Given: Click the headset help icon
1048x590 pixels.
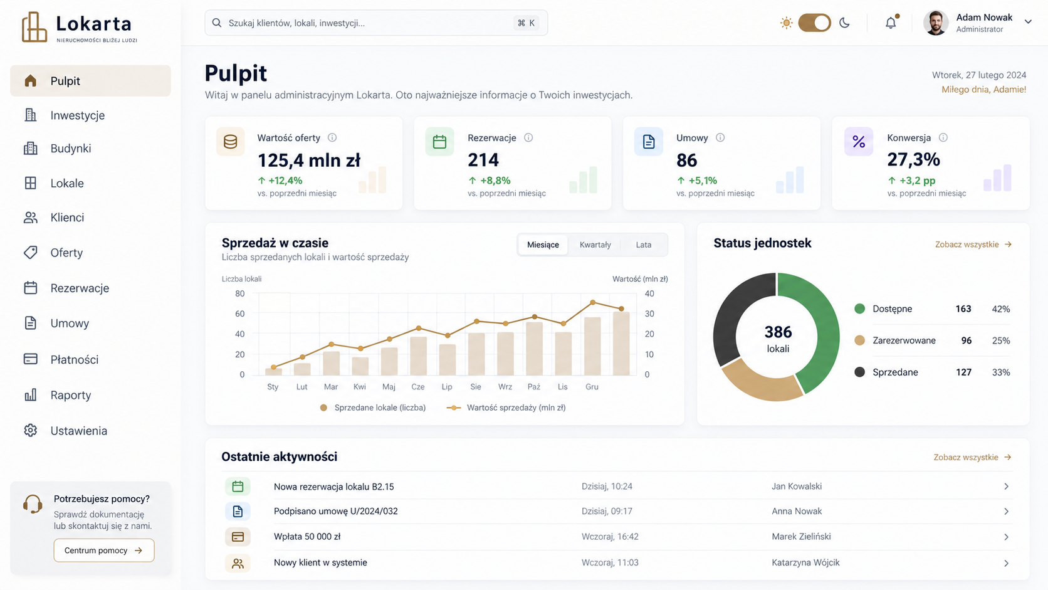Looking at the screenshot, I should tap(33, 504).
